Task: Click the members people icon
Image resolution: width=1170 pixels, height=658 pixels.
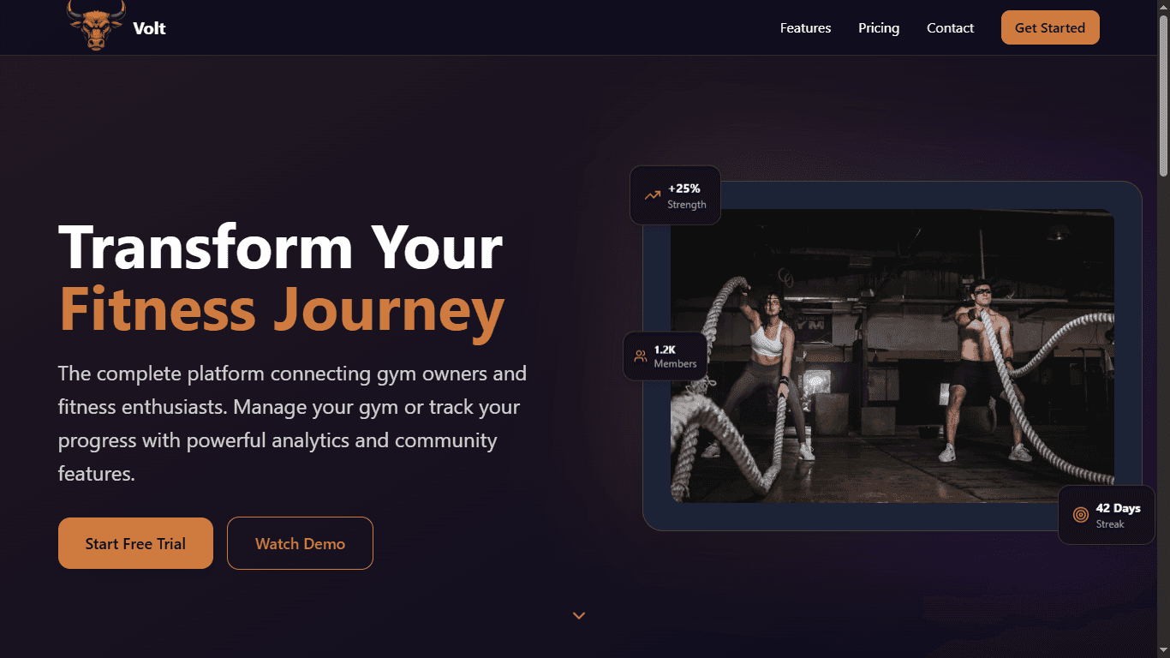Action: tap(641, 356)
